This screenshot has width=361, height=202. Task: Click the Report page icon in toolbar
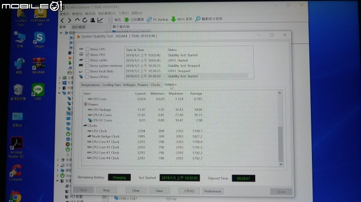110,20
